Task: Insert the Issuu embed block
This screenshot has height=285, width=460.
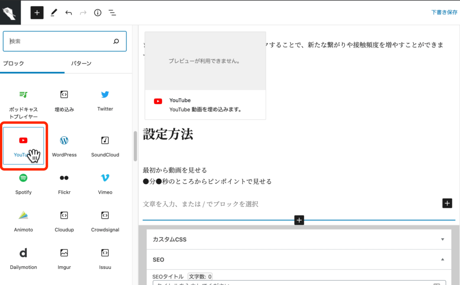Action: 105,259
